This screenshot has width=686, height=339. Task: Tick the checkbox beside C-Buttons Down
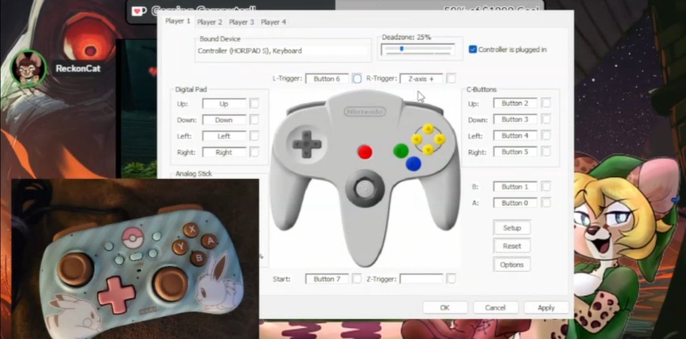546,119
